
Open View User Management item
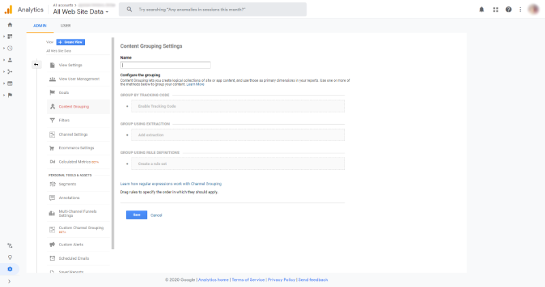(78, 79)
